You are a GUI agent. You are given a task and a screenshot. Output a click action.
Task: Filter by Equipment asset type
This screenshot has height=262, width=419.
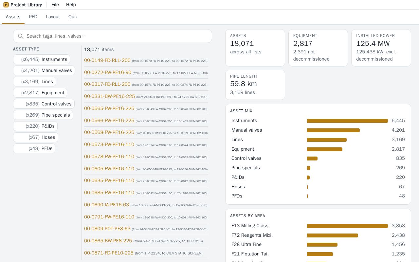pos(40,93)
